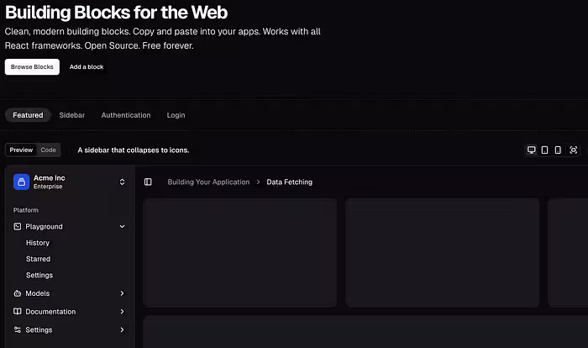
Task: Click the Models robot icon in sidebar
Action: click(18, 293)
